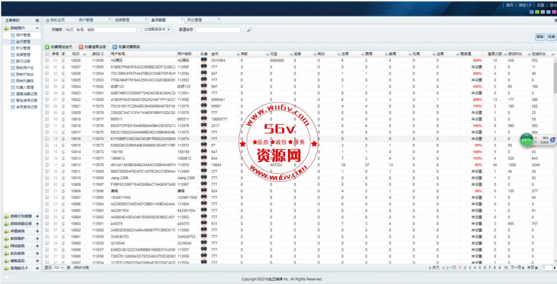Image resolution: width=557 pixels, height=284 pixels.
Task: Close the 金币管理 tab with its X
Action: point(182,19)
